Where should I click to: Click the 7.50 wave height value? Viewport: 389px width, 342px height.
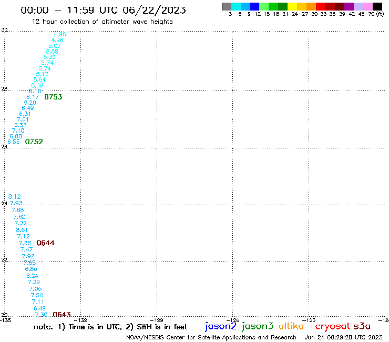point(37,295)
